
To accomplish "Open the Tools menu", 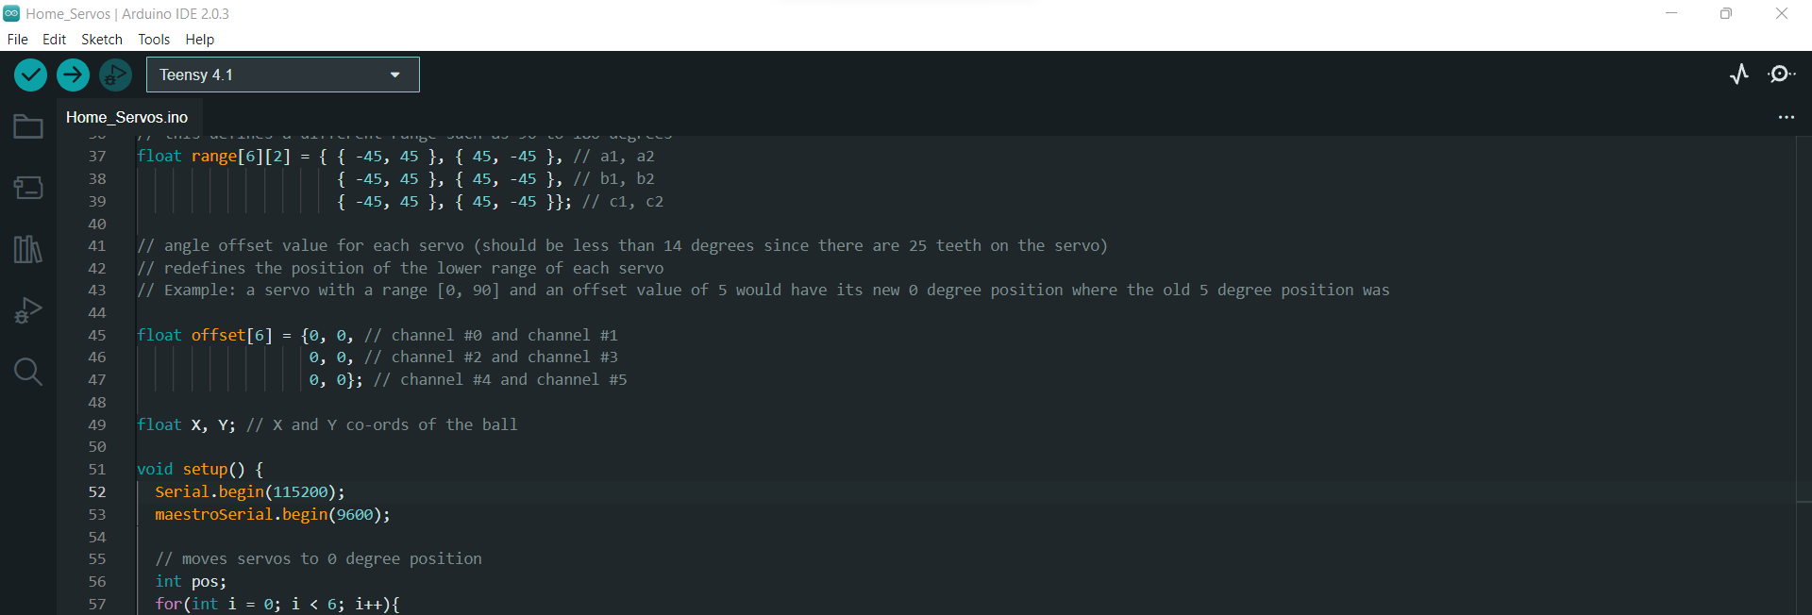I will [x=153, y=40].
